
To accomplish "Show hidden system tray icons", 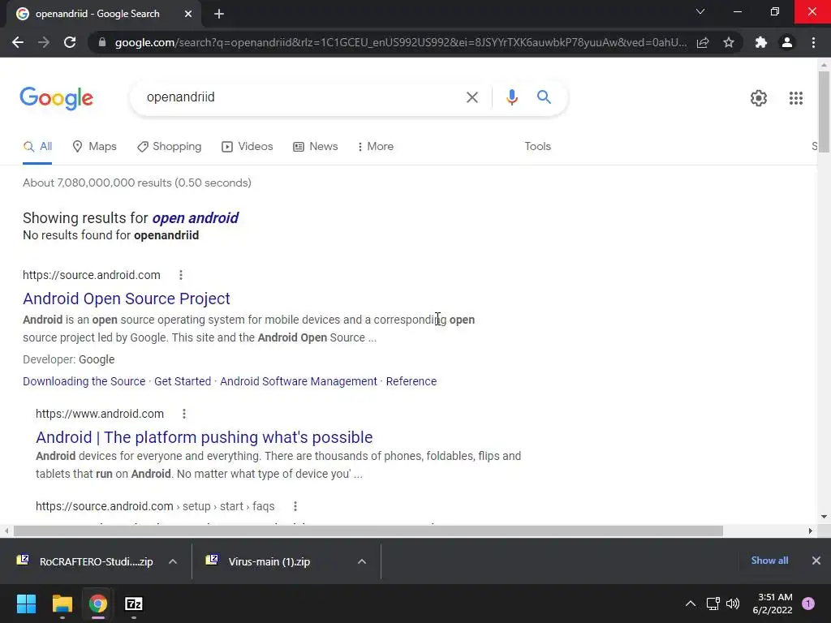I will (x=690, y=604).
